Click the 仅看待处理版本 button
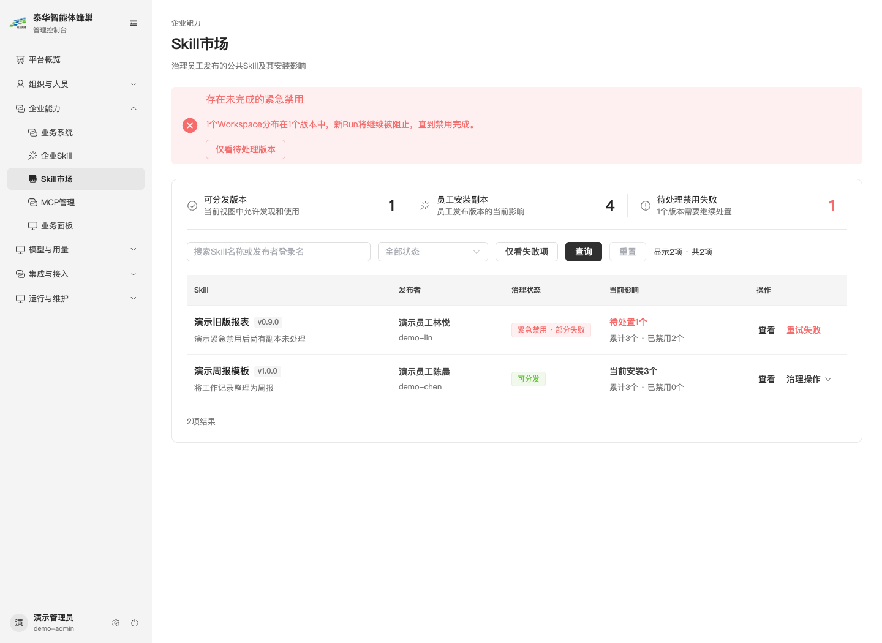The height and width of the screenshot is (643, 882). pos(246,149)
